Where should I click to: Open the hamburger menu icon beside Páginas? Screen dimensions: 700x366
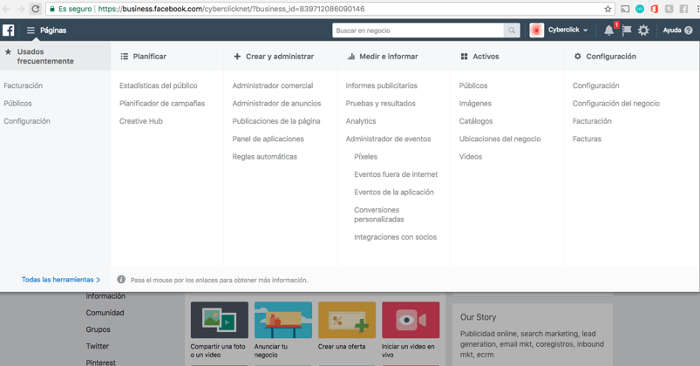31,30
